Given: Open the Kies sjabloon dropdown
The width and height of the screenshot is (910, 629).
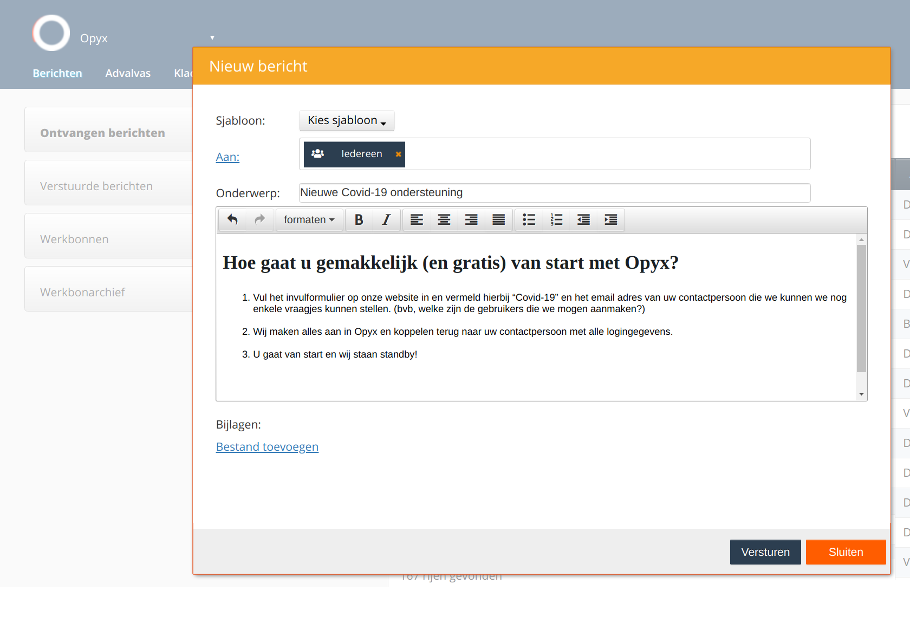Looking at the screenshot, I should 347,120.
